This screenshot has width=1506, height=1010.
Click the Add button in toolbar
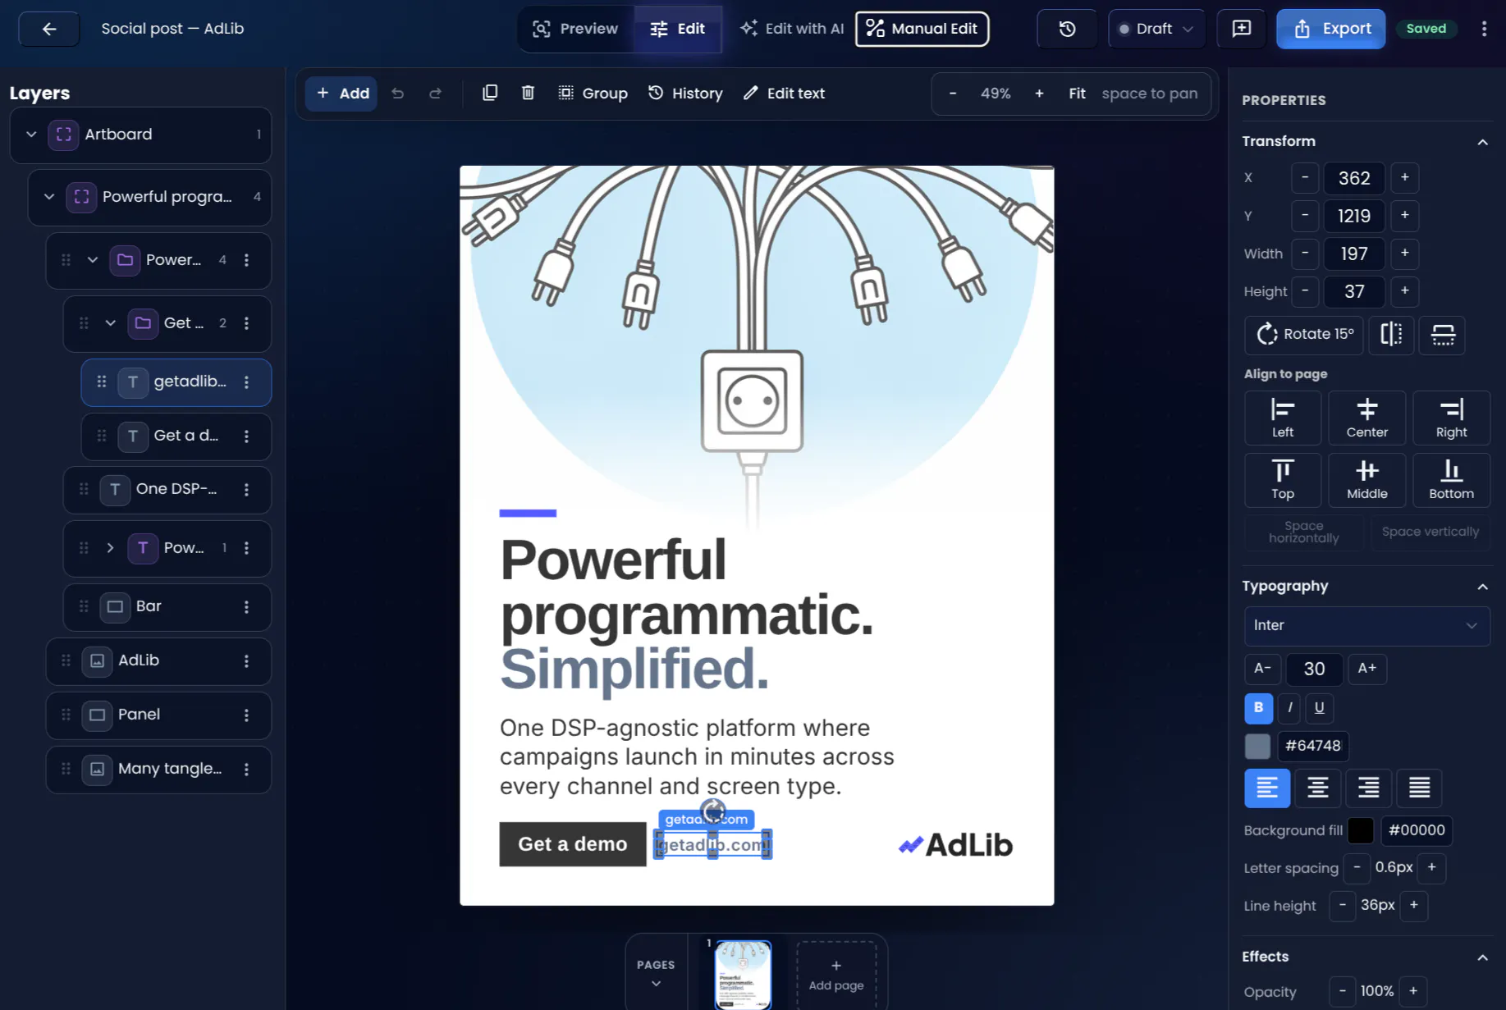342,94
